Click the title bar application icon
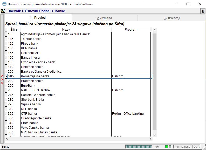The width and height of the screenshot is (206, 150). (x=4, y=4)
